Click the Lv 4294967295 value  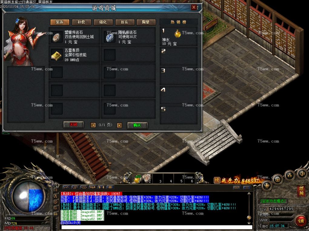pyautogui.click(x=281, y=209)
